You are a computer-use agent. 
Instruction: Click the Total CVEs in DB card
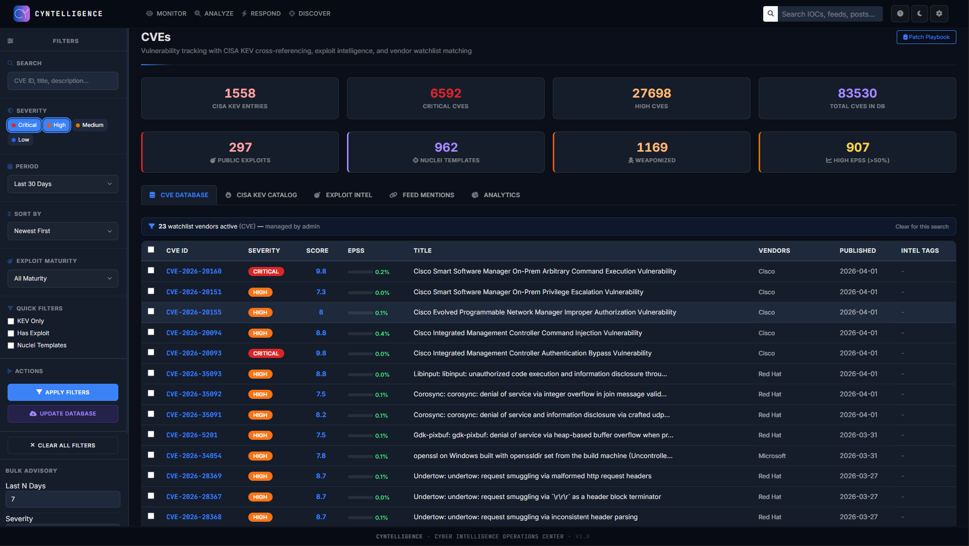point(857,98)
